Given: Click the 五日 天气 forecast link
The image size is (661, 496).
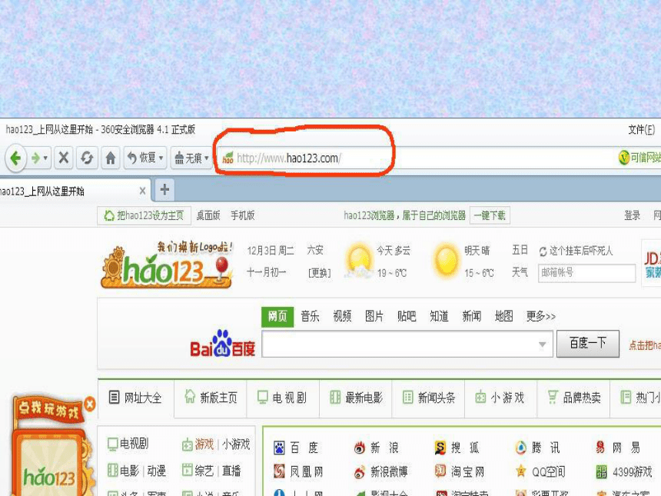Looking at the screenshot, I should pyautogui.click(x=520, y=261).
